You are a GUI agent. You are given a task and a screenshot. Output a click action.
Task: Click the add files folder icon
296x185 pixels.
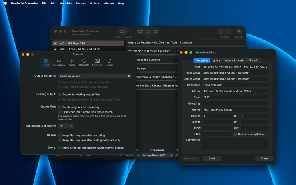(x=140, y=31)
